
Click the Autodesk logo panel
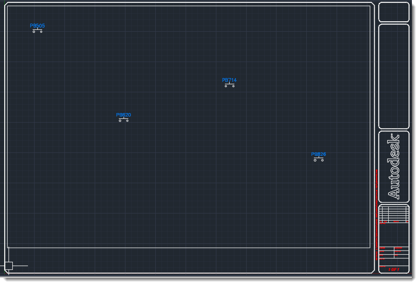click(393, 166)
